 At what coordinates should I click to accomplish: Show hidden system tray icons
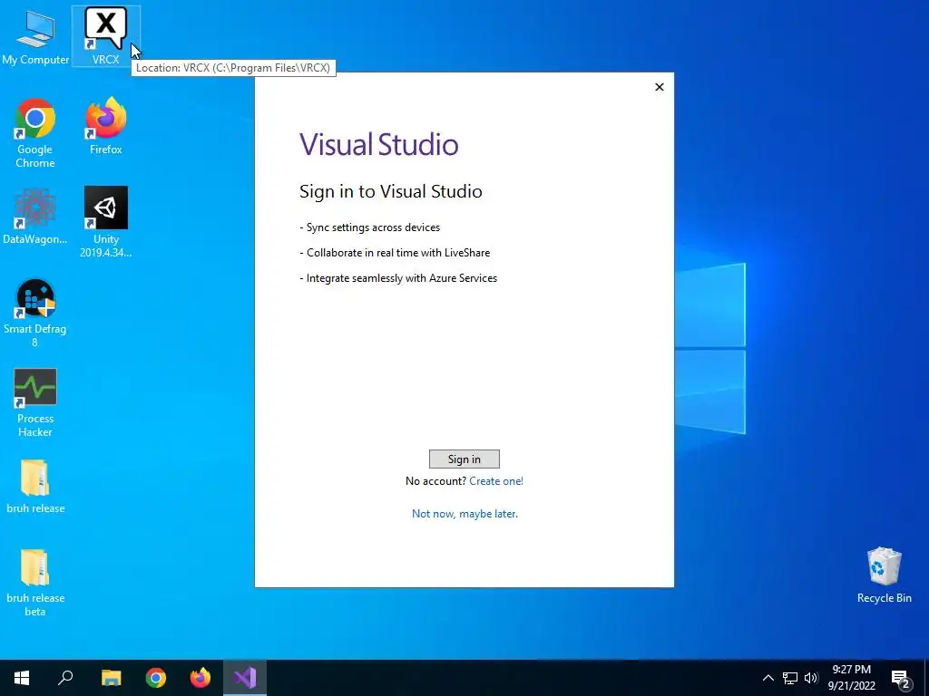[768, 678]
